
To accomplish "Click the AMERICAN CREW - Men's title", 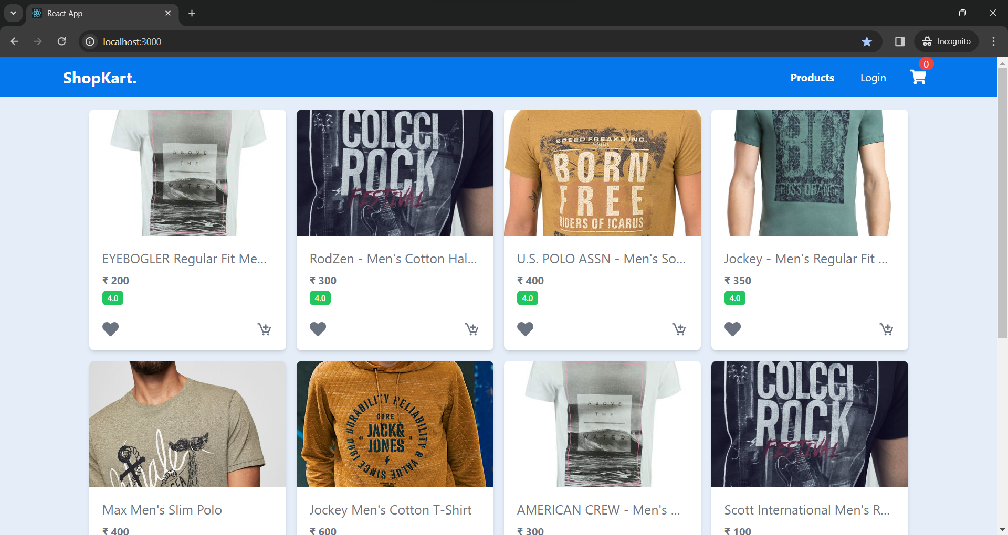I will (x=598, y=510).
